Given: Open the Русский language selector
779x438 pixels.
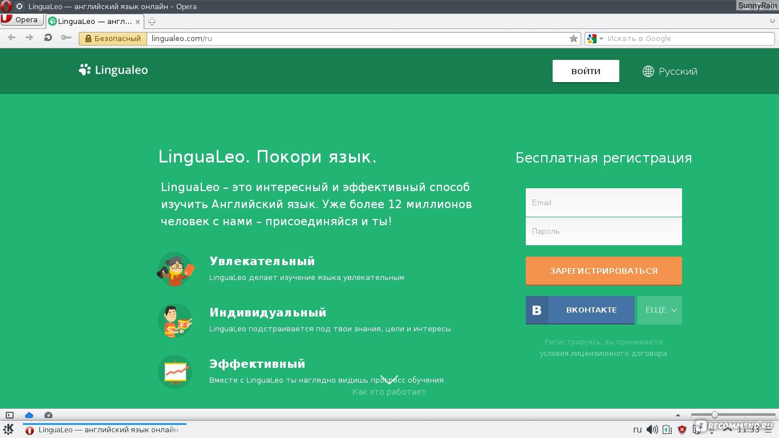Looking at the screenshot, I should click(670, 71).
